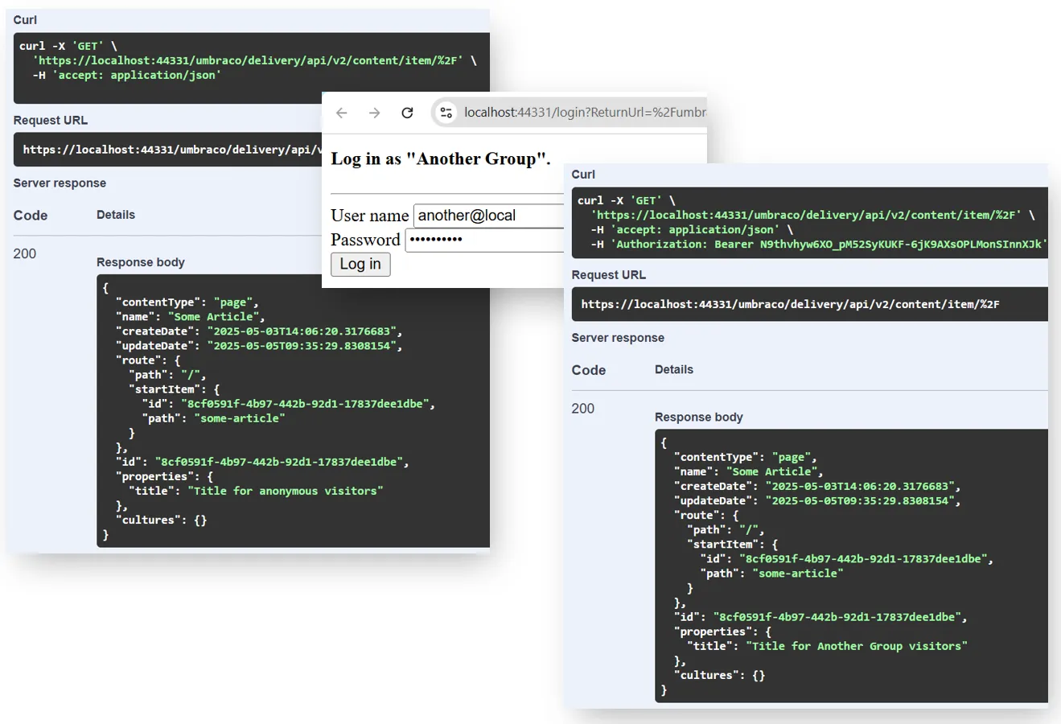This screenshot has height=724, width=1061.
Task: Click the 200 status code of anonymous response
Action: tap(25, 253)
